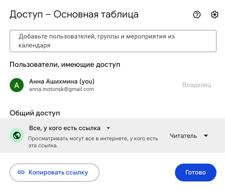
Task: Click the "Общий доступ" section heading
Action: coord(35,113)
